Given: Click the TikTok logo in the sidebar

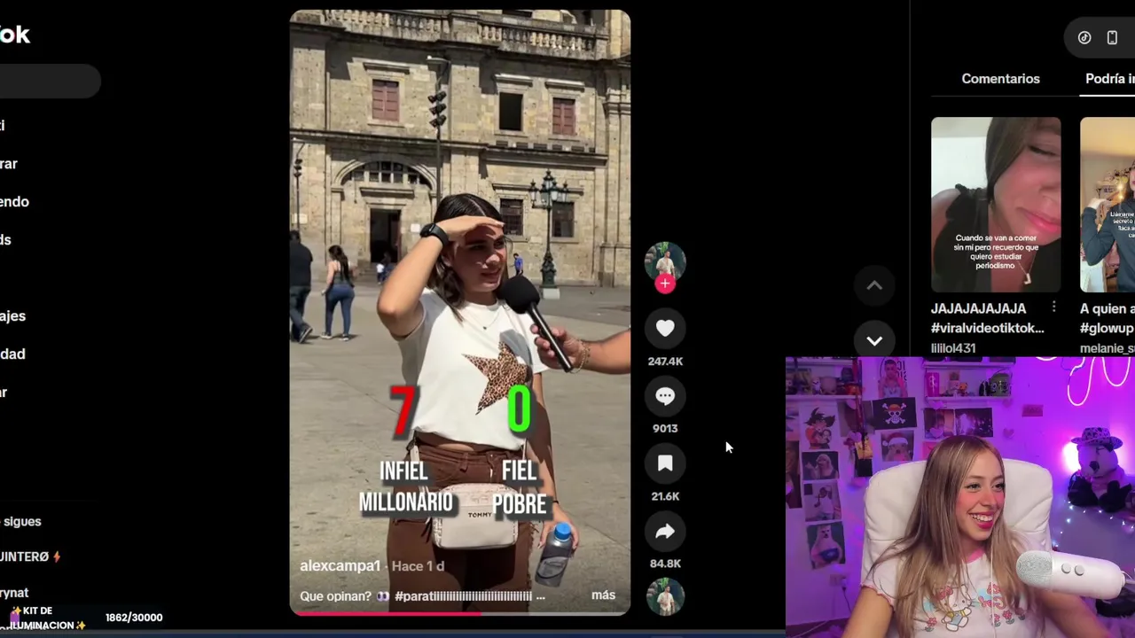Looking at the screenshot, I should (15, 35).
